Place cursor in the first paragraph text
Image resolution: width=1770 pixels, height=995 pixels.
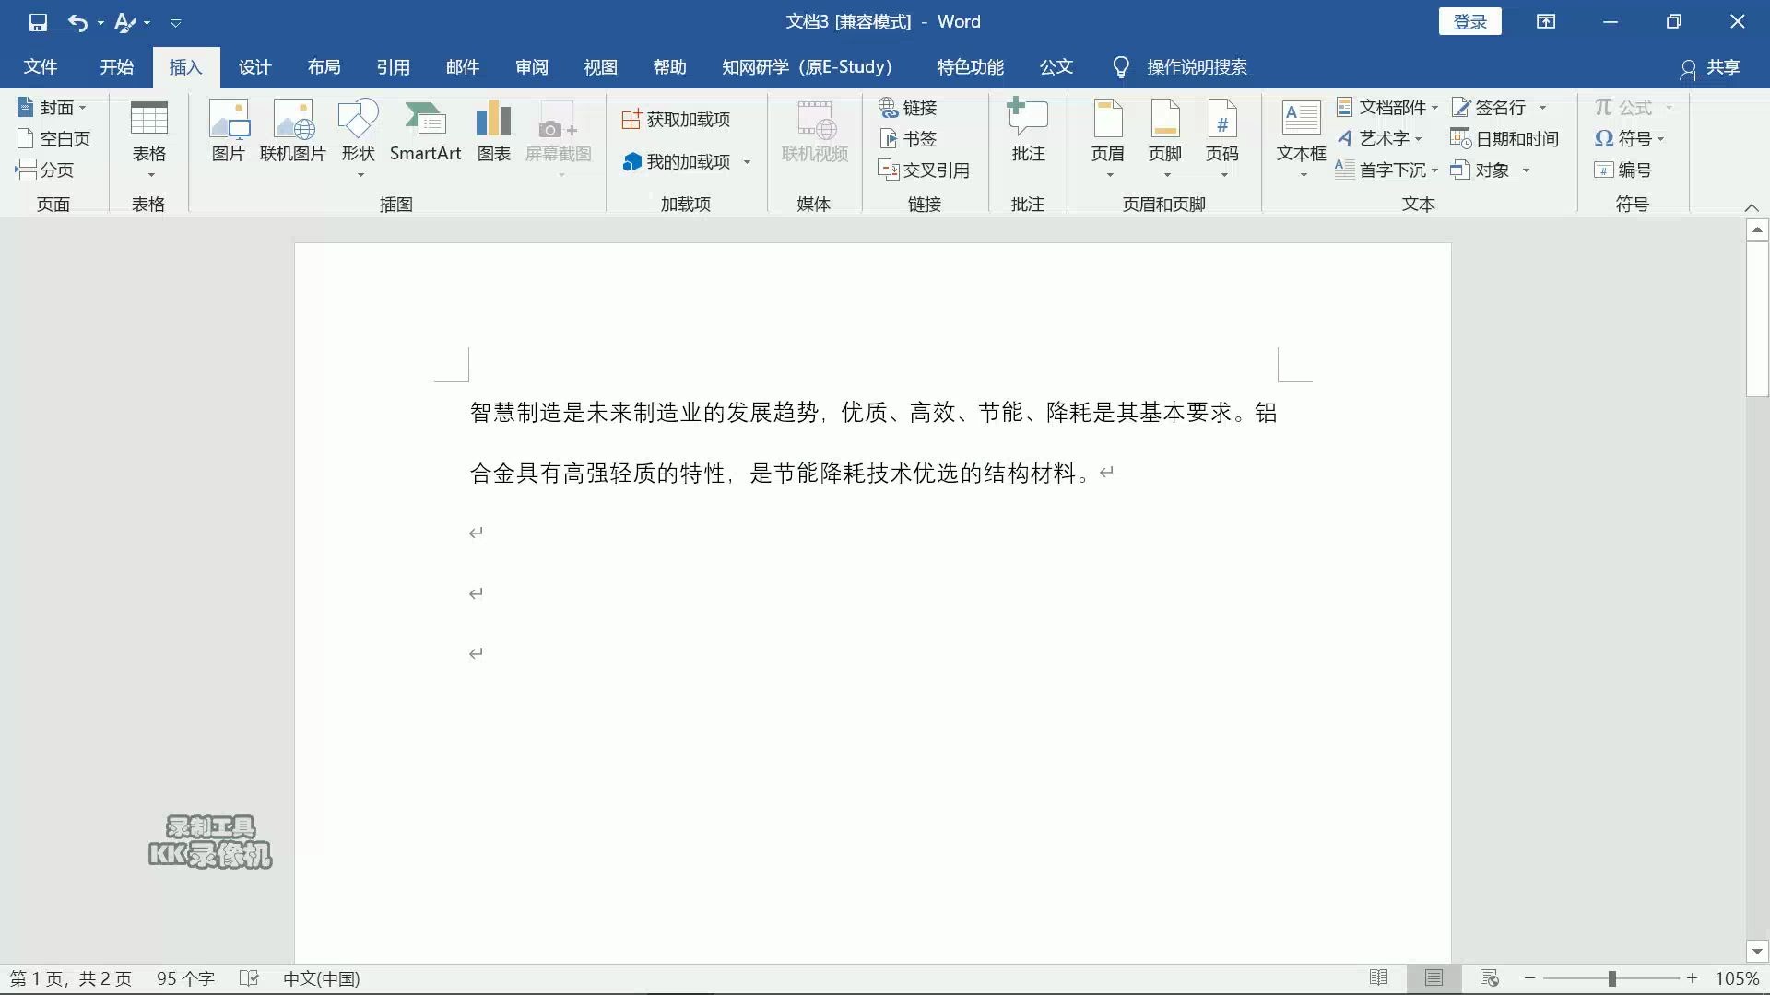coord(873,443)
